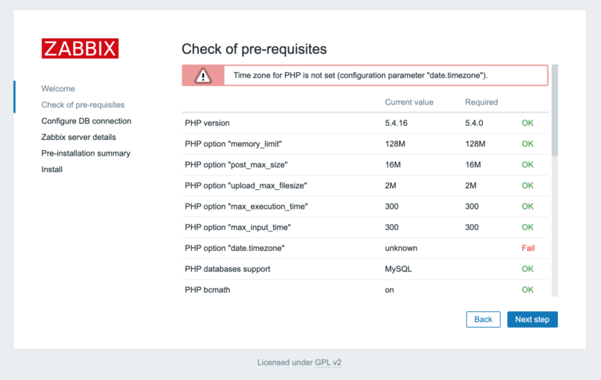
Task: Click the PHP version row
Action: (207, 124)
